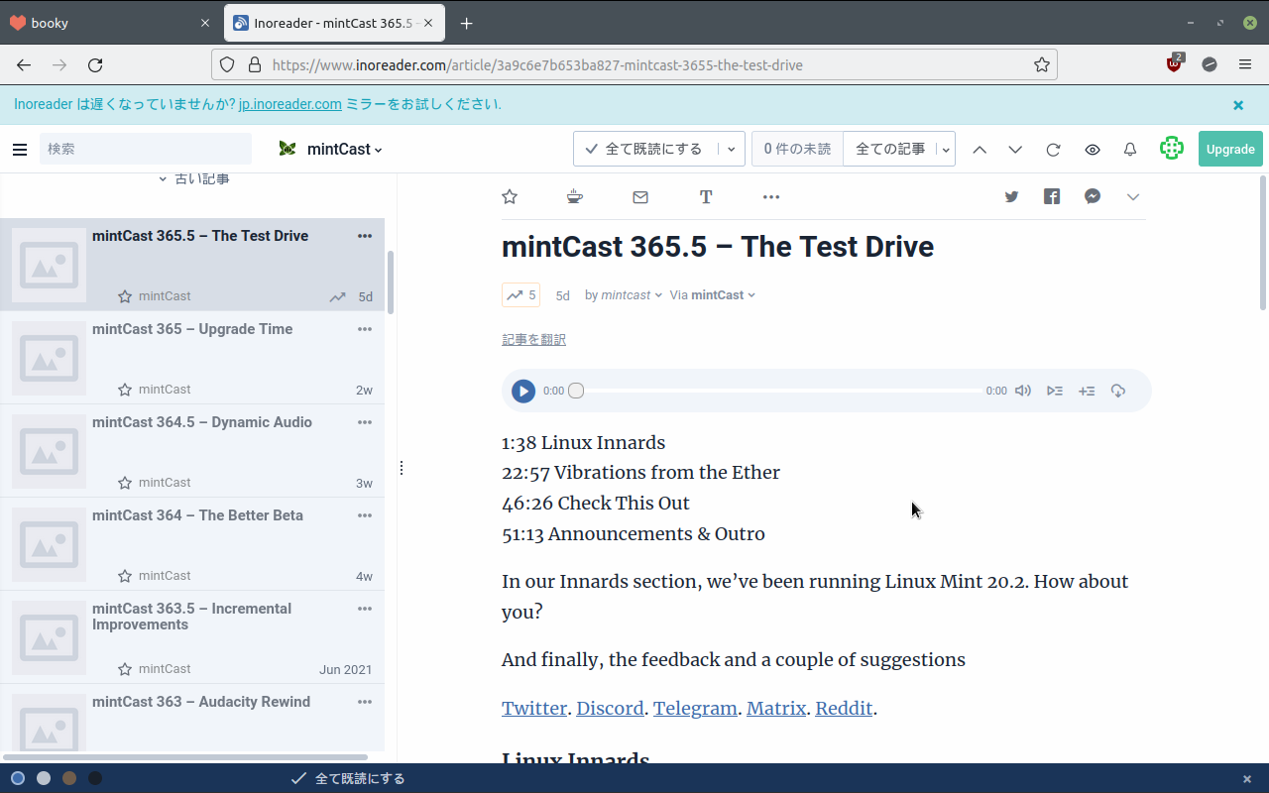This screenshot has height=793, width=1269.
Task: Open uBlock Origin extension icon
Action: click(x=1175, y=64)
